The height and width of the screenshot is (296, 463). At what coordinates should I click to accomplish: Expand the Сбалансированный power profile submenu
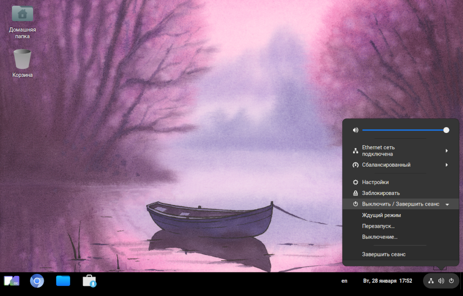tap(447, 165)
